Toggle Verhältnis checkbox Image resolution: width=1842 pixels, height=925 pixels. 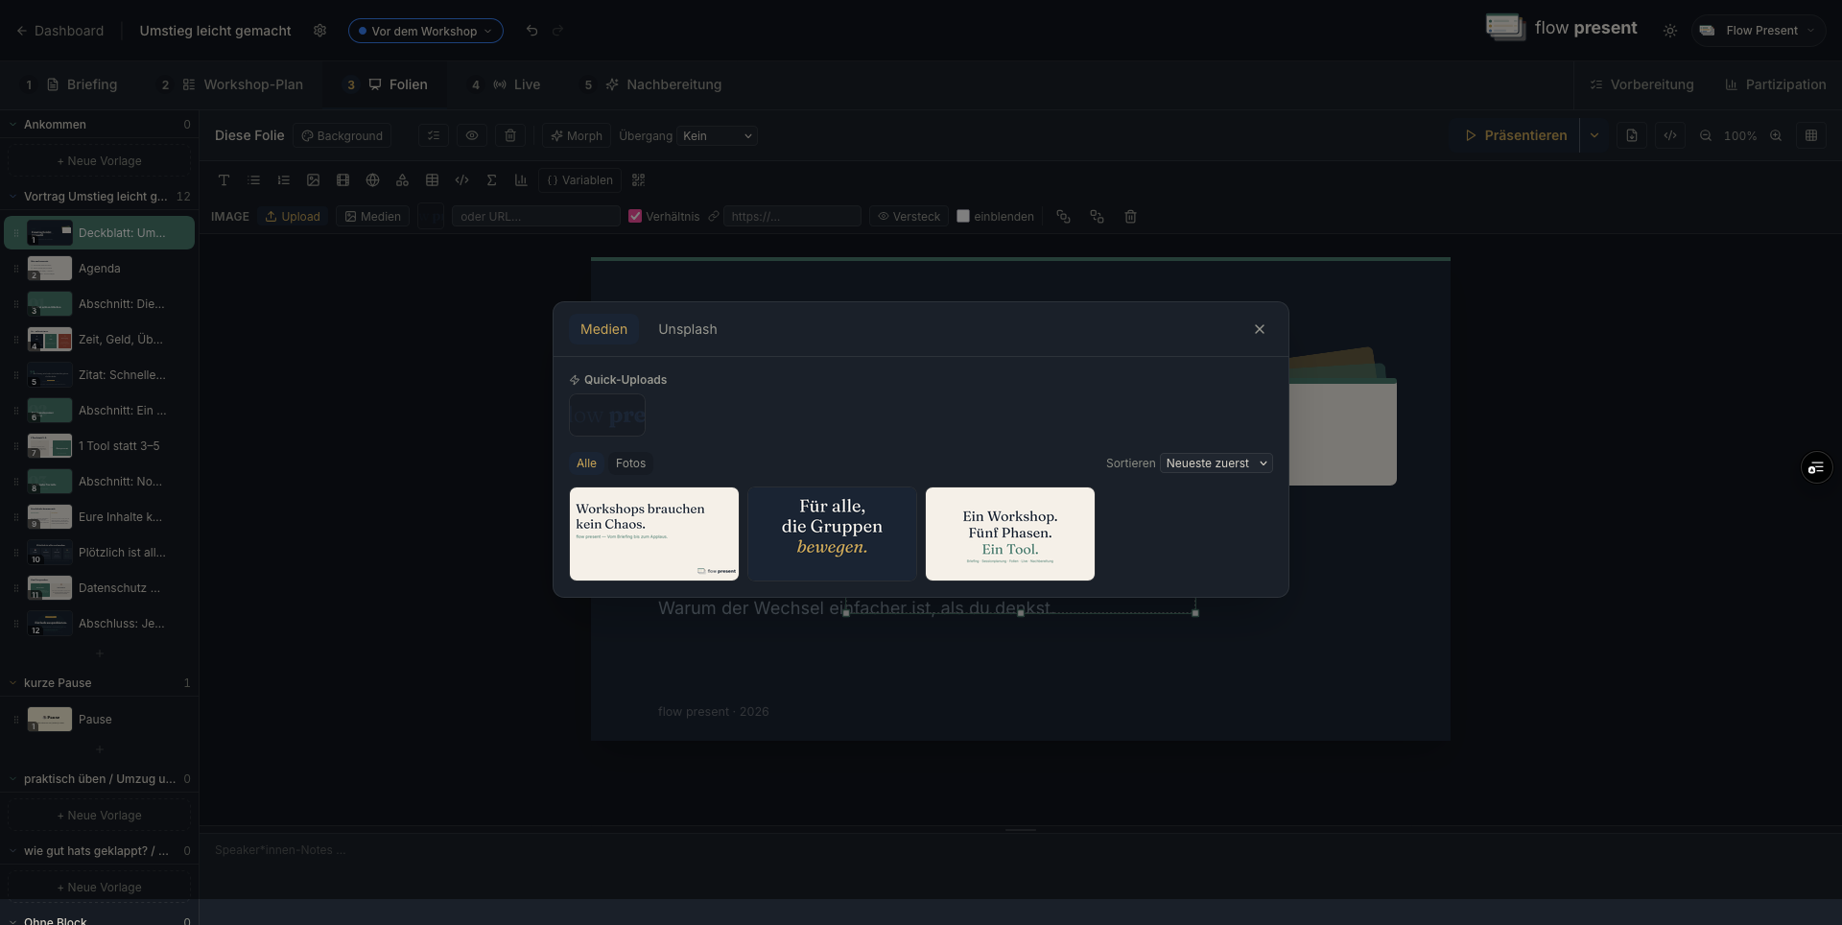634,216
